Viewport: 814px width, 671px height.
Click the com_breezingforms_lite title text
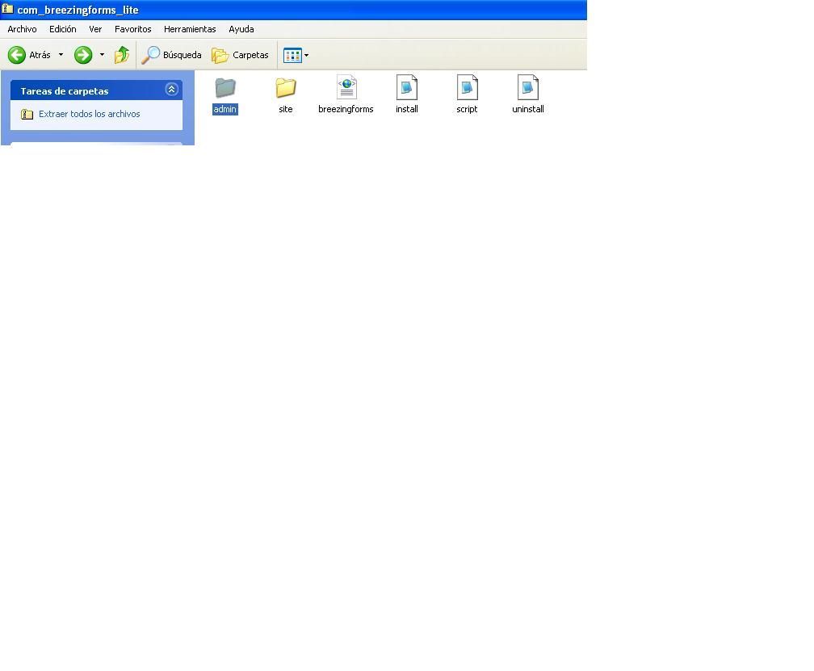(78, 10)
